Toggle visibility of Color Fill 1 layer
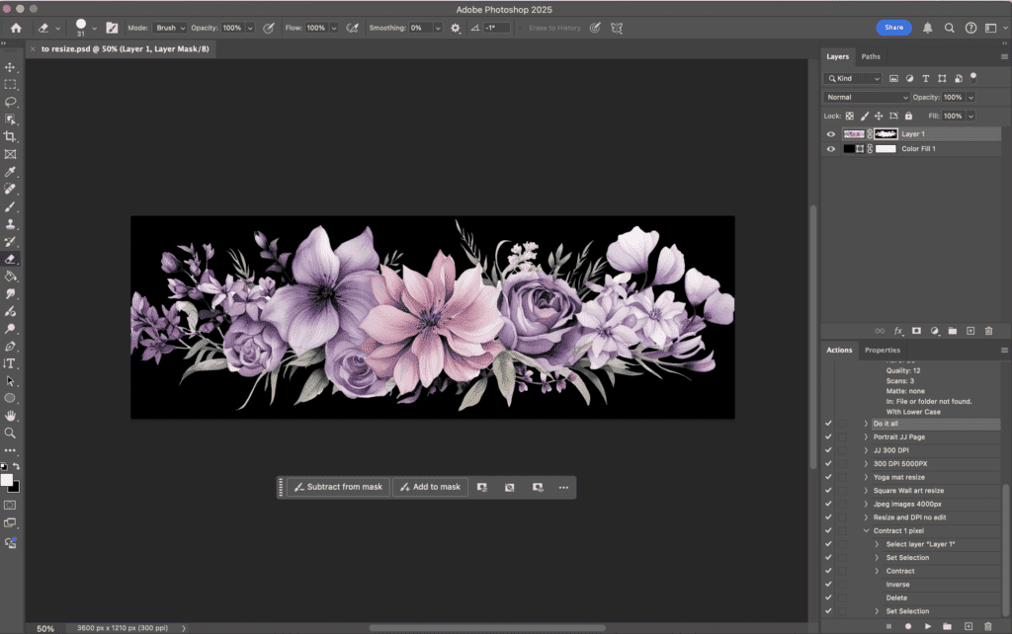 click(830, 148)
